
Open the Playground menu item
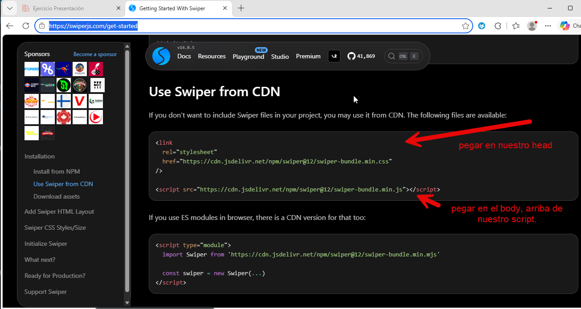coord(248,57)
